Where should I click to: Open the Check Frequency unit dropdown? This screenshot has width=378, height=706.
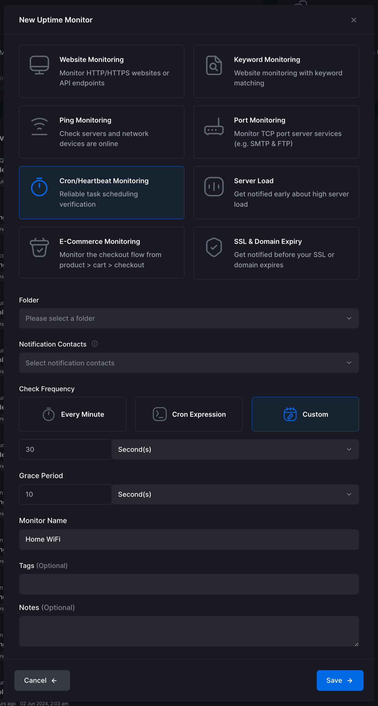tap(235, 449)
